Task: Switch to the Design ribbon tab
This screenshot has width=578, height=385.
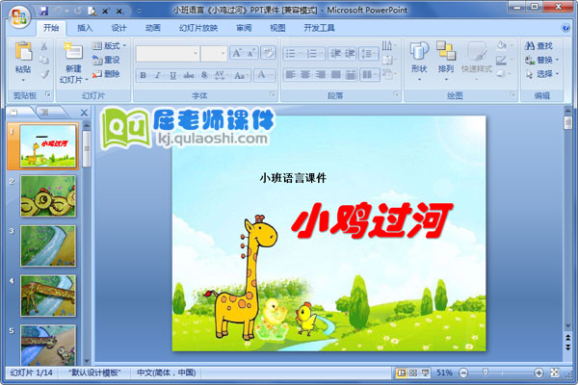Action: pos(118,28)
